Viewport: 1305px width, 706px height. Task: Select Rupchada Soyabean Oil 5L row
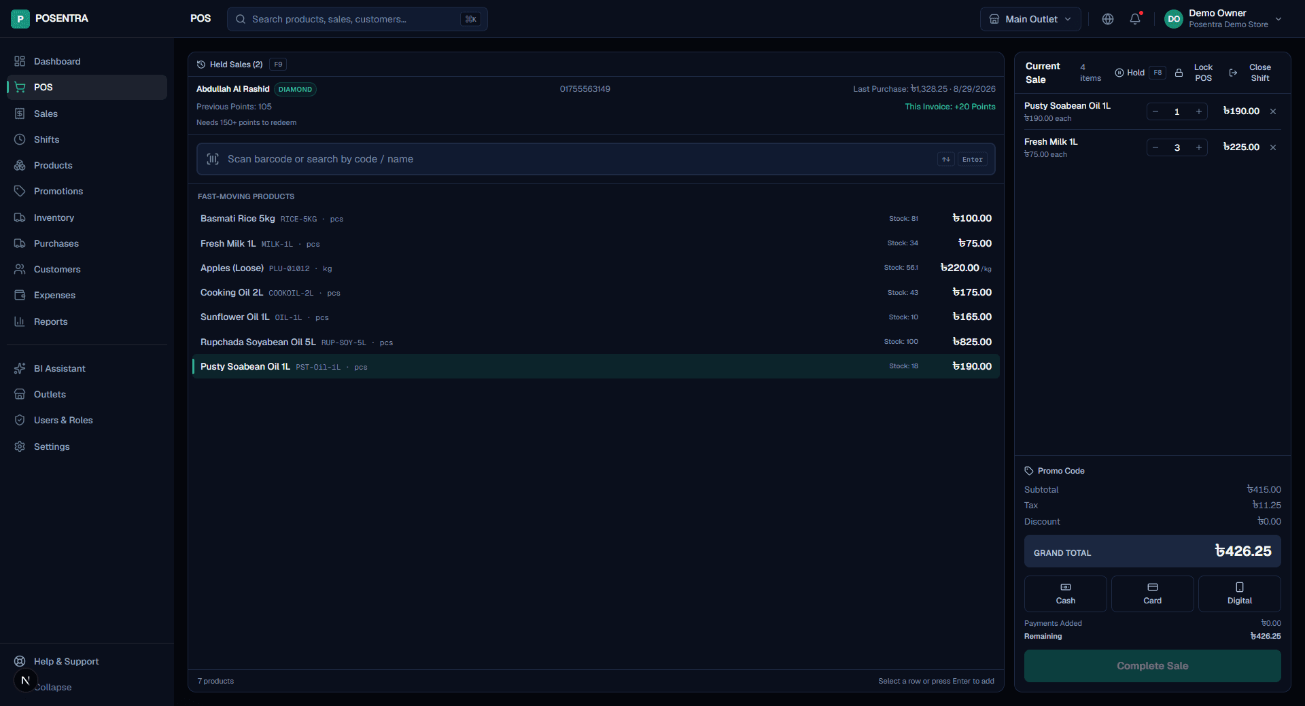tap(595, 342)
